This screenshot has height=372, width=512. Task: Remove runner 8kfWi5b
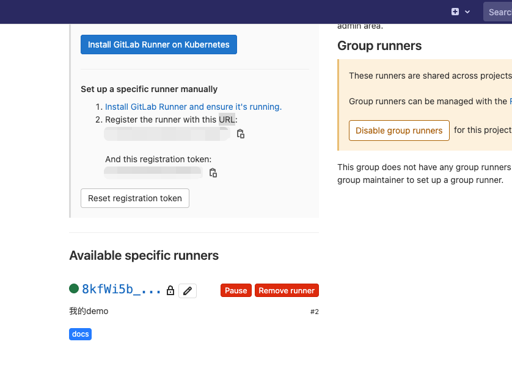pos(287,290)
